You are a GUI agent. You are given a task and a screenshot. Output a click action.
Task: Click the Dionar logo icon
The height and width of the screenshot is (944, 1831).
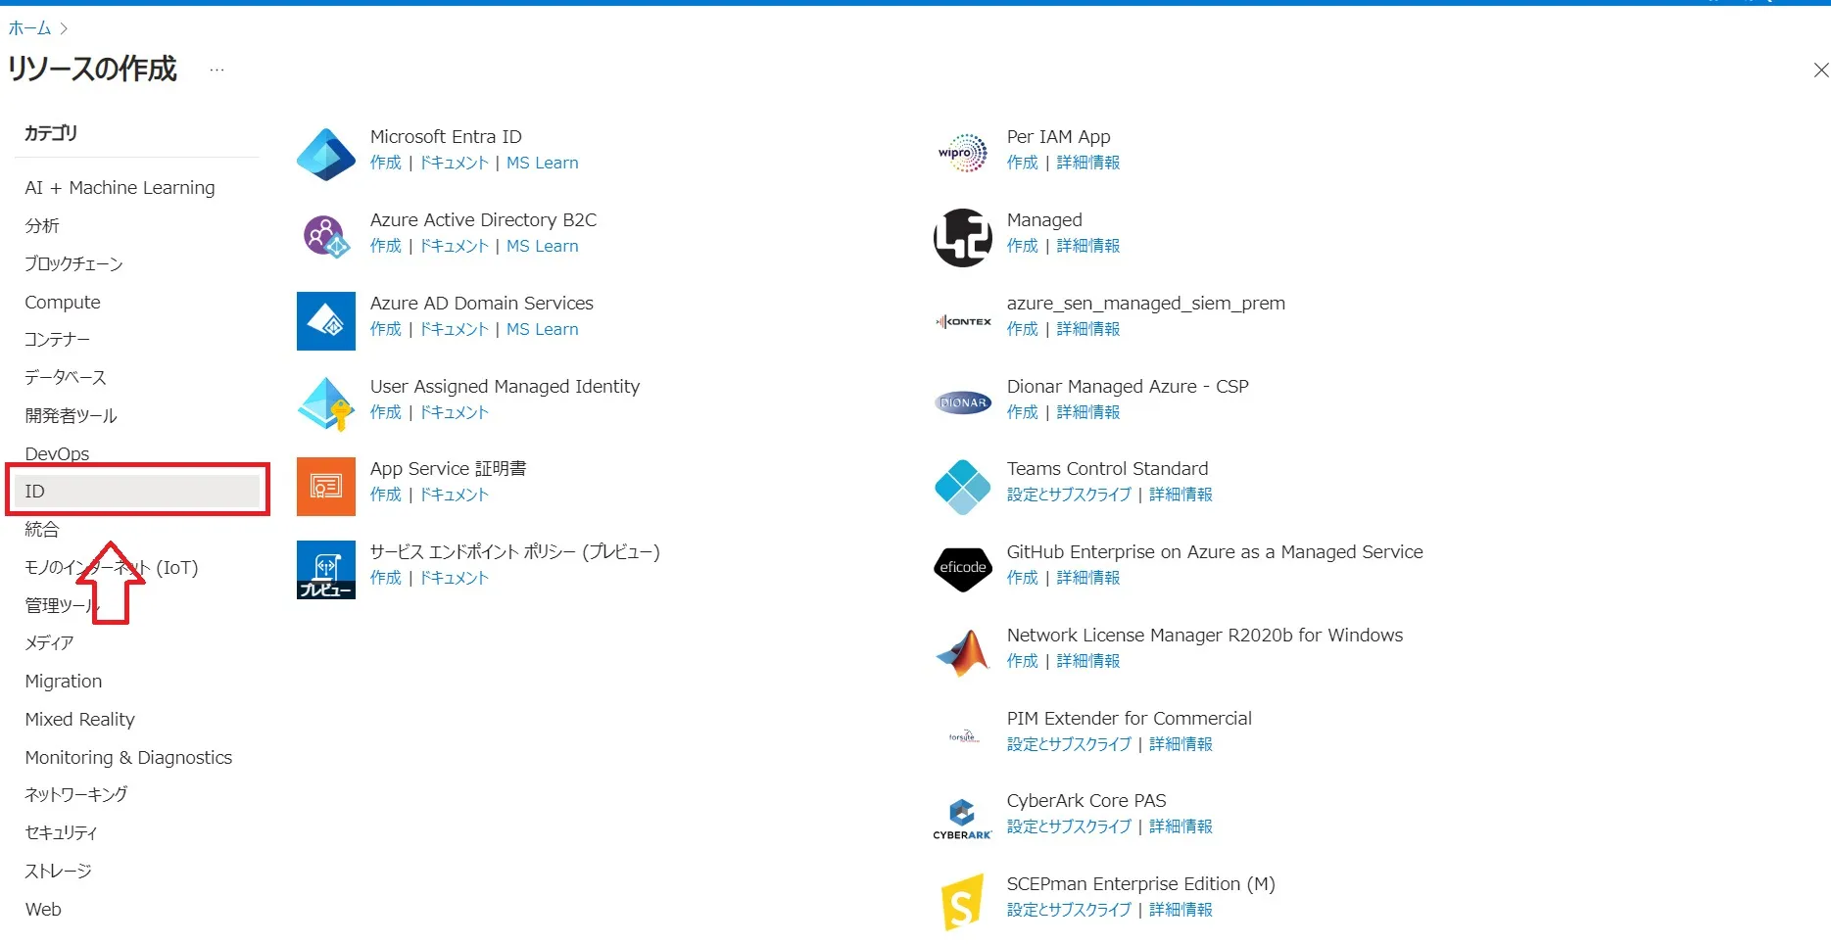coord(963,402)
